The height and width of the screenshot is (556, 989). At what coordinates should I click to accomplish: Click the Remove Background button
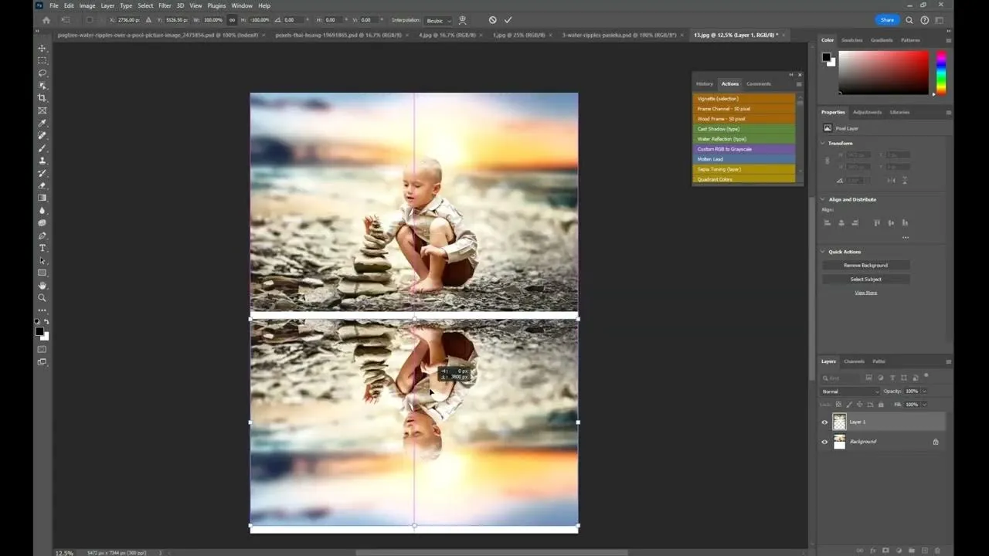coord(865,265)
